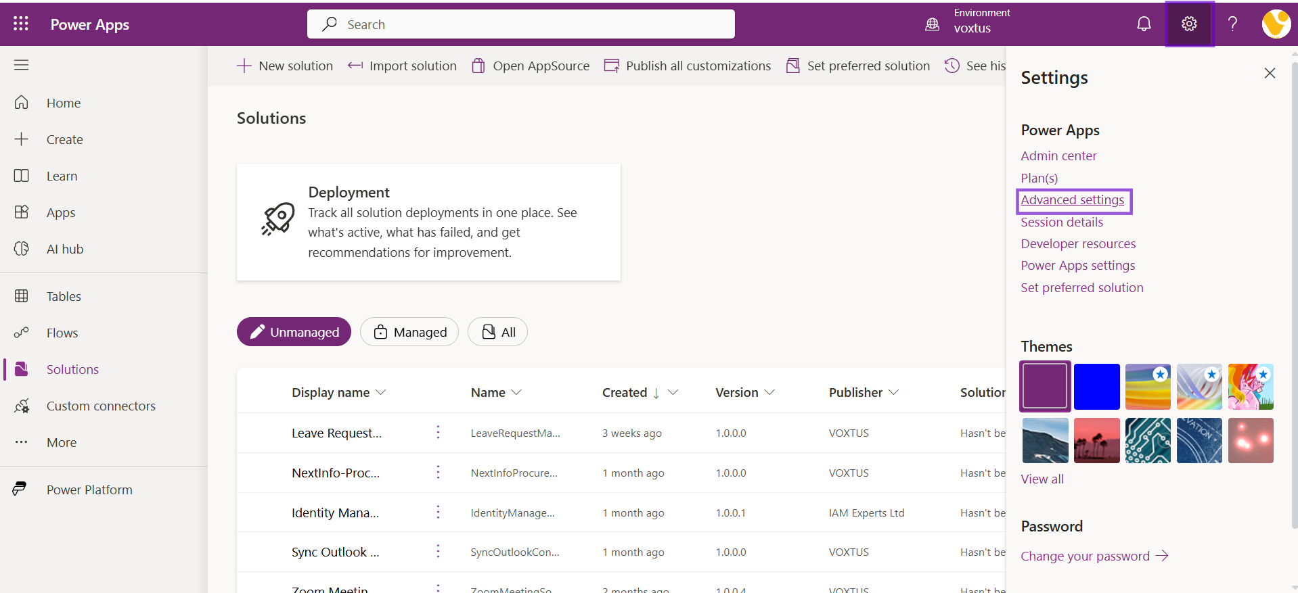Image resolution: width=1298 pixels, height=593 pixels.
Task: Select the solid blue theme swatch
Action: coord(1096,386)
